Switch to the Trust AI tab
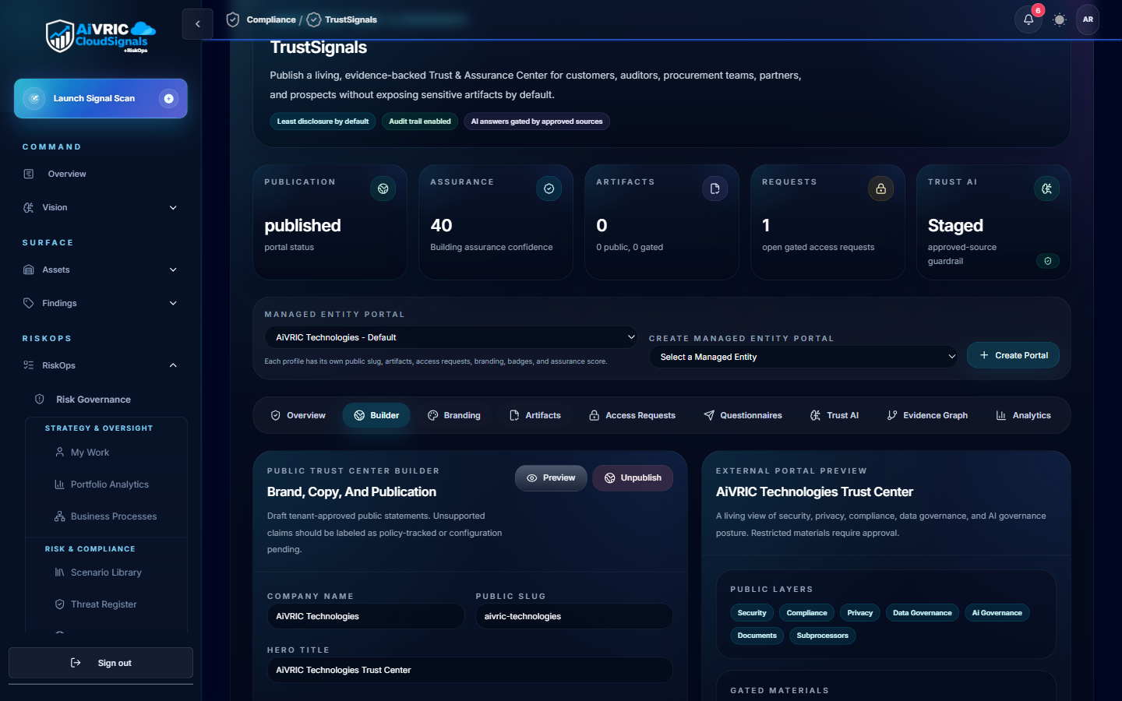The height and width of the screenshot is (701, 1122). [834, 415]
